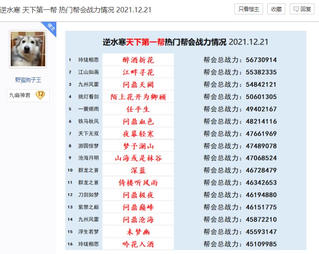Click the total power value 56730914
The height and width of the screenshot is (254, 319).
click(x=261, y=60)
